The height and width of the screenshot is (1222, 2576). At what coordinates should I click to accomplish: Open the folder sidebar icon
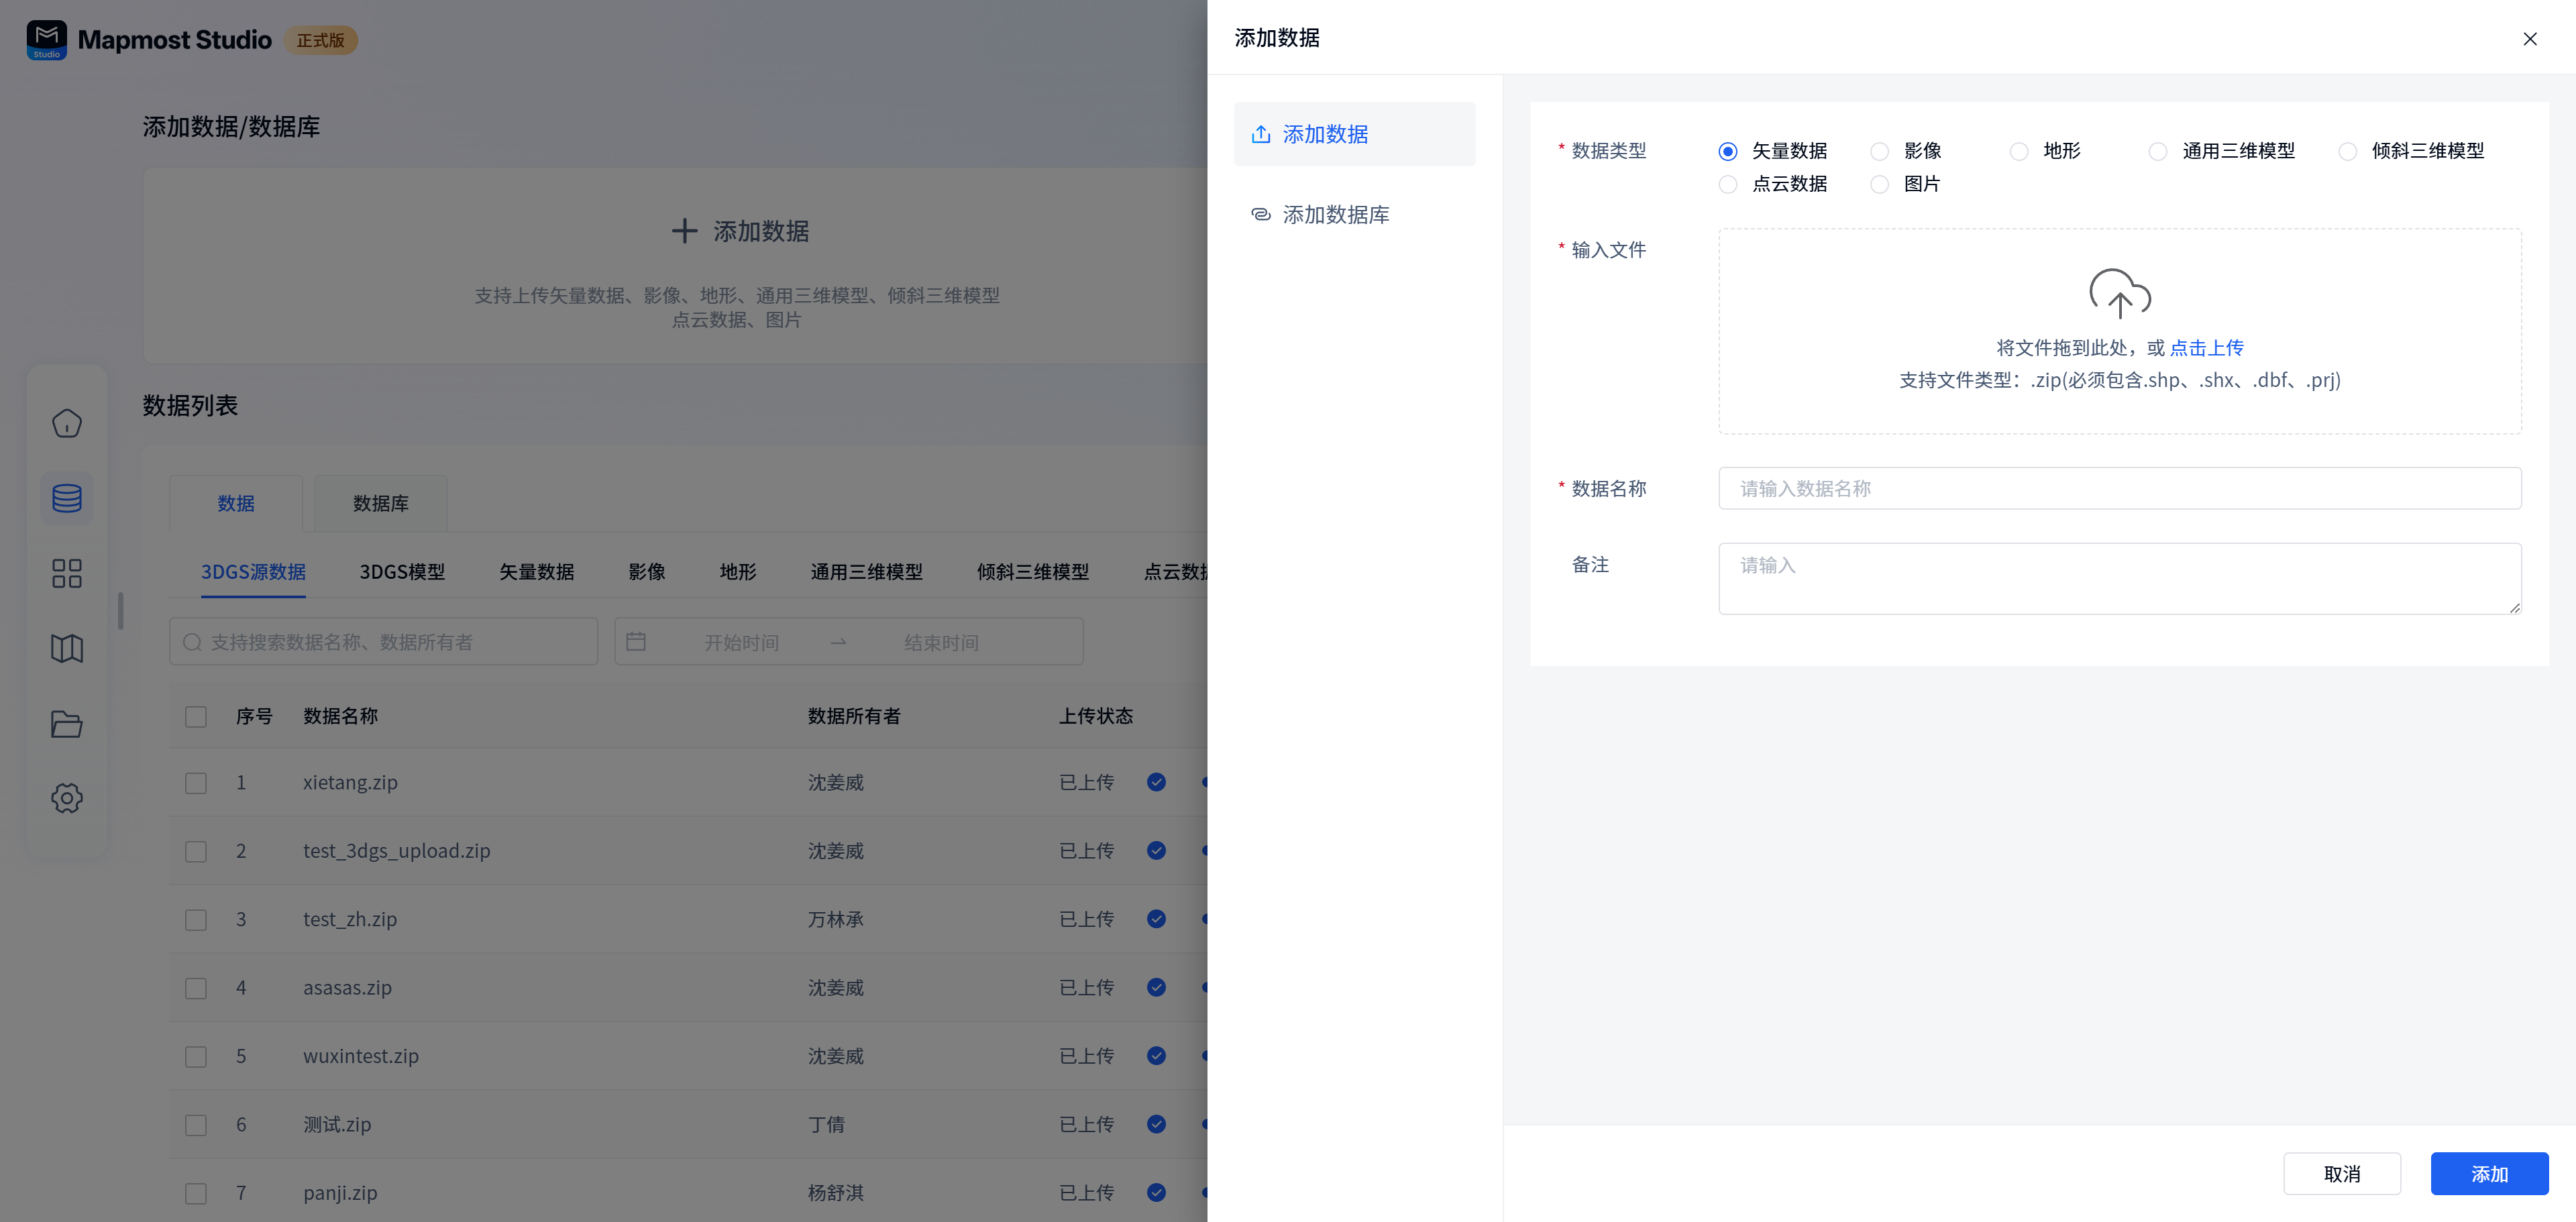click(x=67, y=723)
